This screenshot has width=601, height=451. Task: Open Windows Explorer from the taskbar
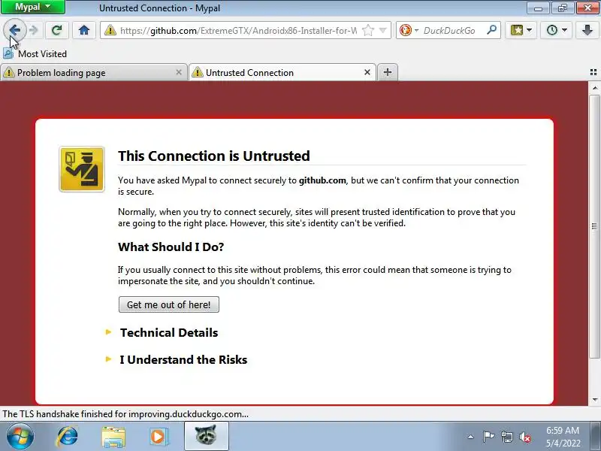(x=113, y=437)
